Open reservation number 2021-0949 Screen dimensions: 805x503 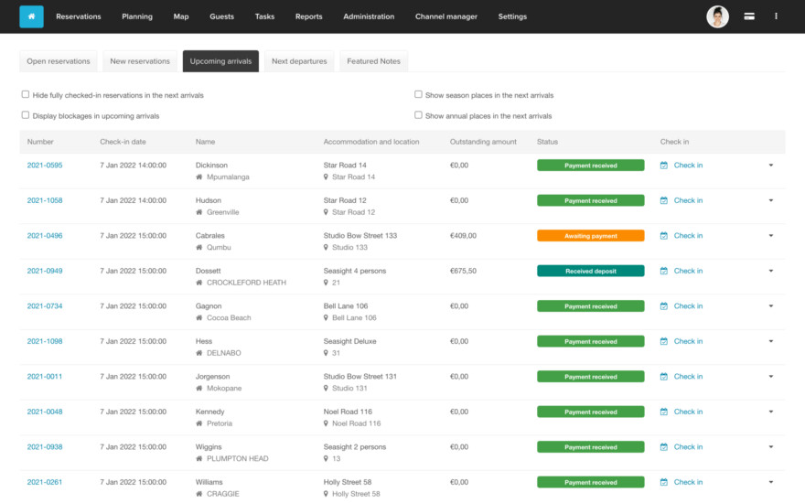pos(45,271)
